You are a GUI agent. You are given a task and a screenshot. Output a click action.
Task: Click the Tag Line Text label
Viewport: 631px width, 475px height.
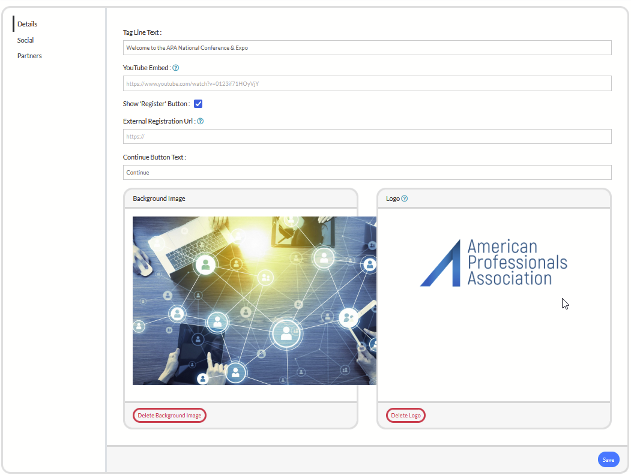coord(142,32)
